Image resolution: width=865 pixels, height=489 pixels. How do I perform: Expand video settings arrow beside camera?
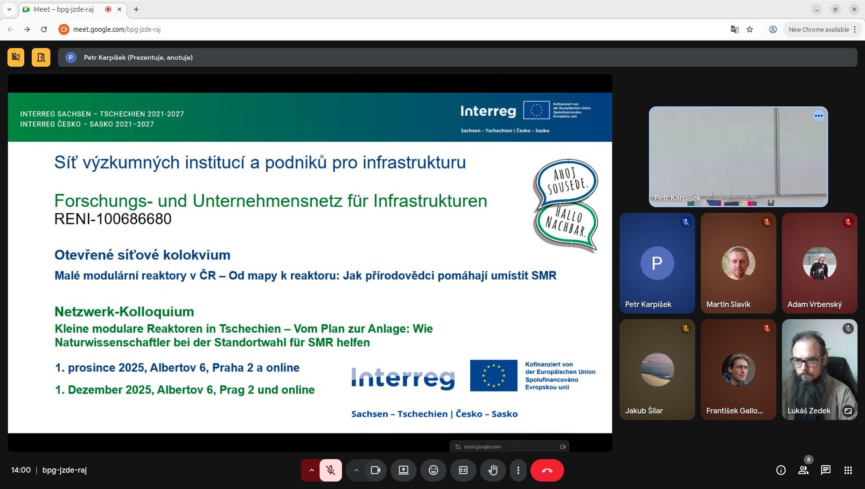[x=356, y=470]
